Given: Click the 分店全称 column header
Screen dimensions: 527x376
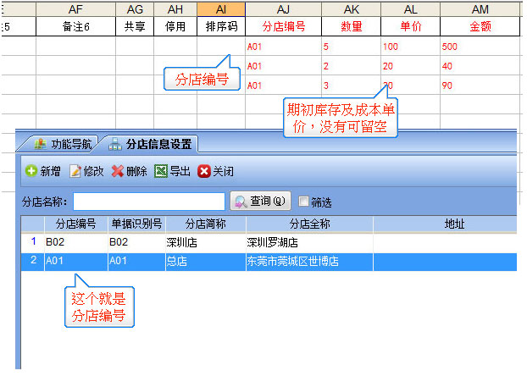Looking at the screenshot, I should tap(308, 224).
